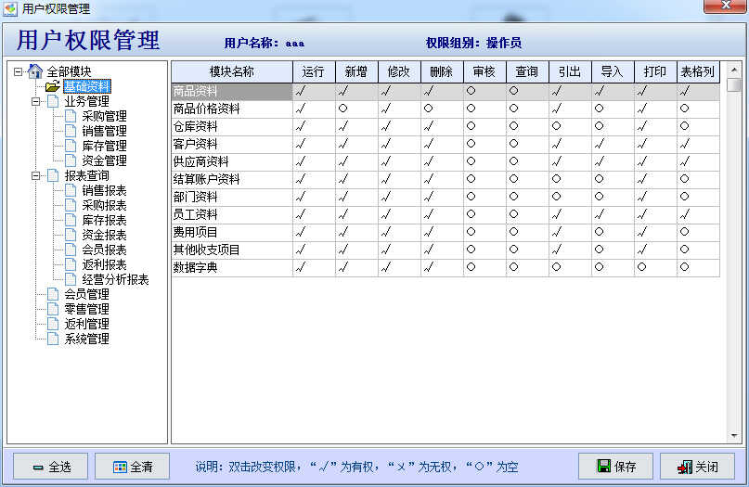Select the 商品资料 row name cell

click(x=232, y=91)
